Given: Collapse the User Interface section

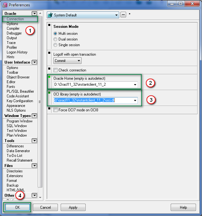Looking at the screenshot, I should 34,62.
